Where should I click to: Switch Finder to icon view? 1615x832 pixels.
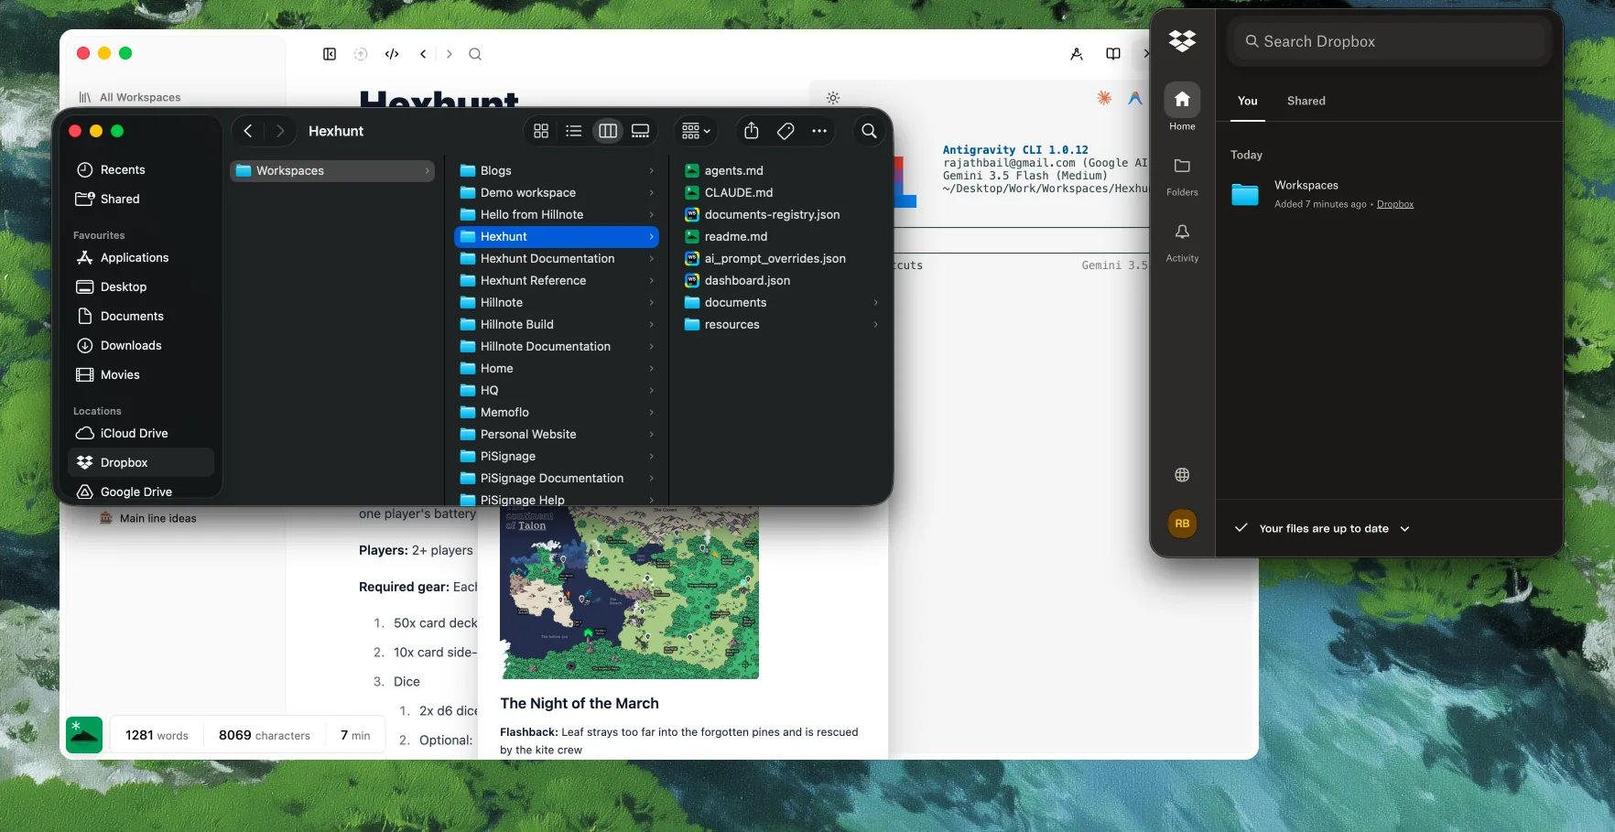tap(541, 131)
